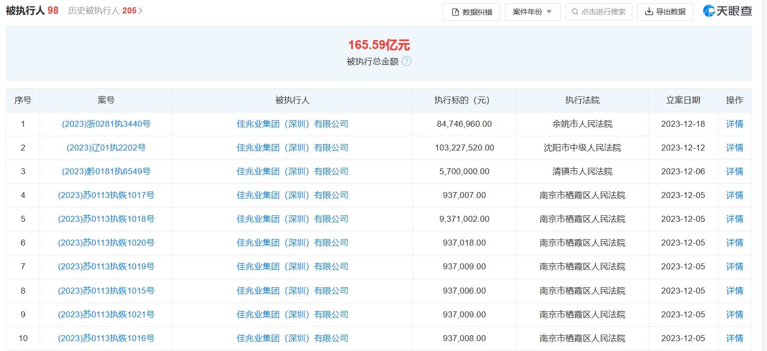767x351 pixels.
Task: Open case (2023)苏0113执恢1017号
Action: click(106, 196)
